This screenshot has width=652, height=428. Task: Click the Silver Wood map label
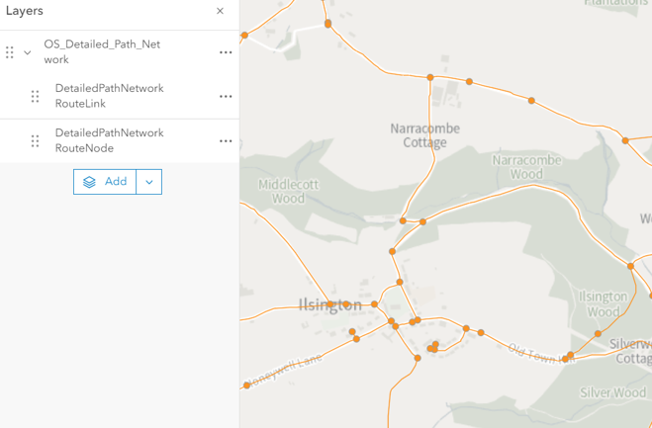tap(612, 392)
